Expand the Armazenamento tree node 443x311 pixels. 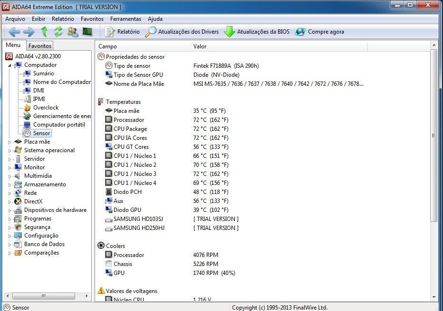(10, 185)
